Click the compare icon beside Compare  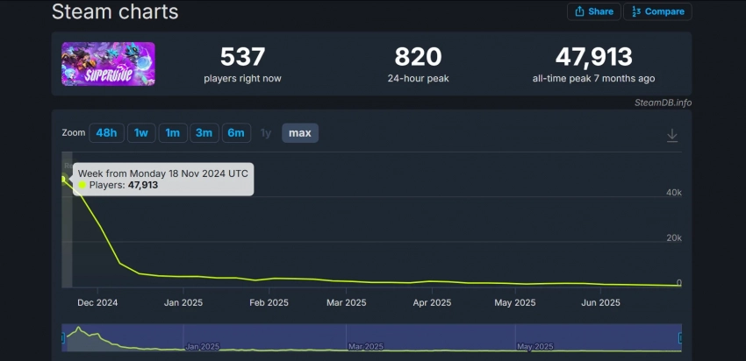(x=635, y=11)
